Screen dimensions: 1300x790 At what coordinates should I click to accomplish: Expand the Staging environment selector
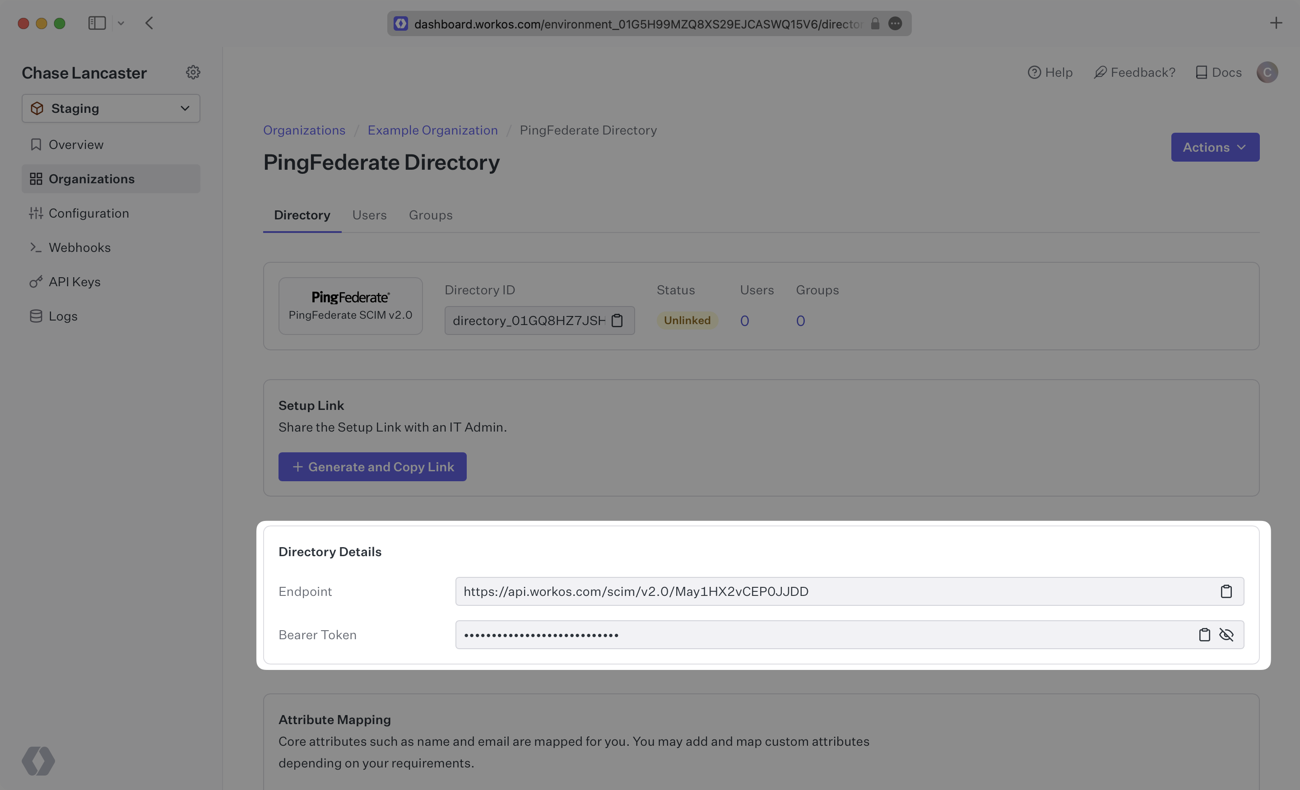tap(110, 108)
